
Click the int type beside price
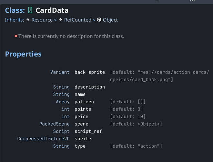(x=66, y=117)
